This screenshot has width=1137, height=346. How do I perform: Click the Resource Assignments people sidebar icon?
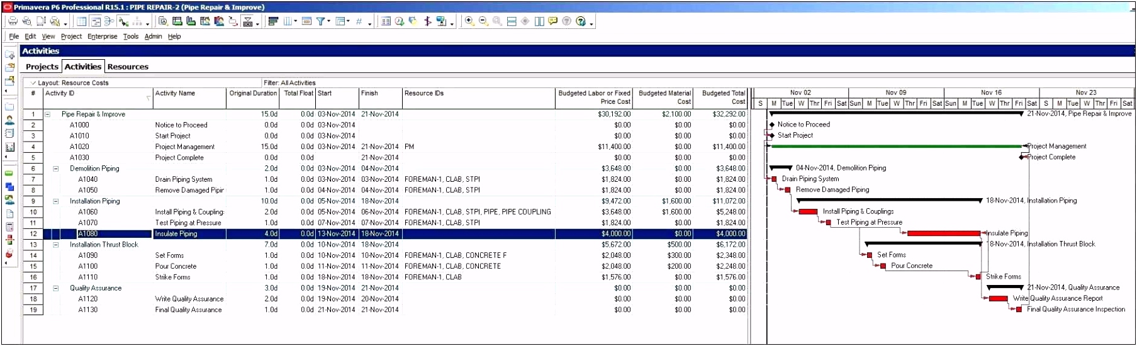9,199
